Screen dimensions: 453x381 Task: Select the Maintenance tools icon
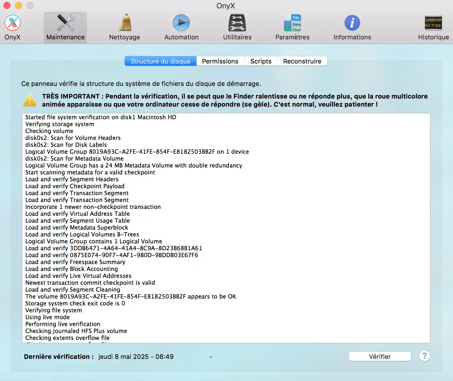pos(65,28)
